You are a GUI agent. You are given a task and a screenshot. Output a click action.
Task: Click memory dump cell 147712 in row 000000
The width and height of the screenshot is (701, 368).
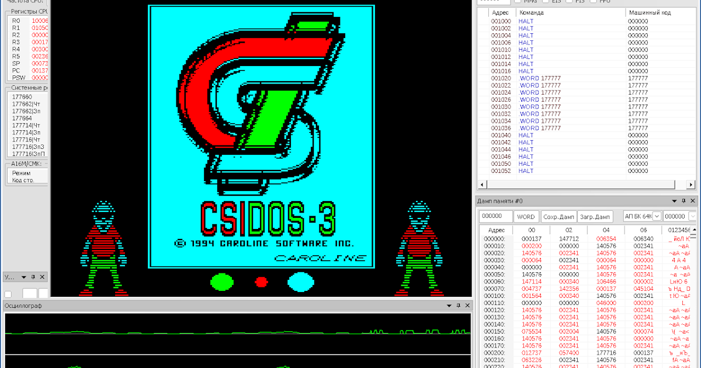(x=568, y=239)
